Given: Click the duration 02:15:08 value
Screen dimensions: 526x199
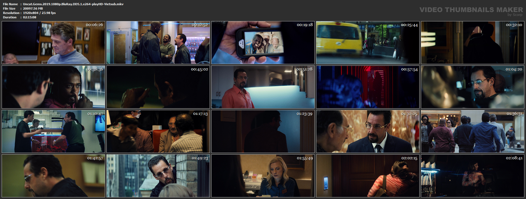Looking at the screenshot, I should click(30, 17).
